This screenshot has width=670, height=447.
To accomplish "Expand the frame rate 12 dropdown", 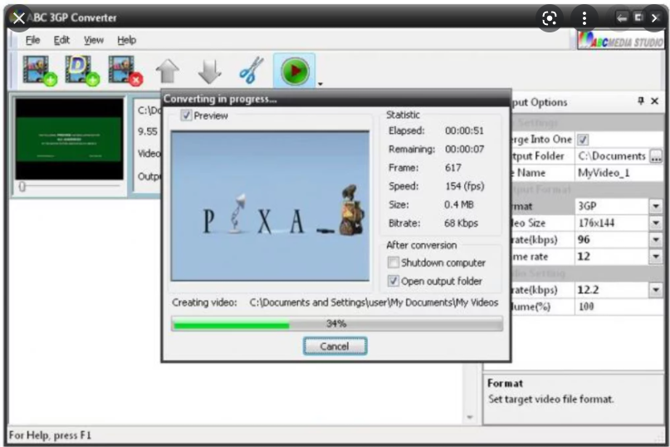I will tap(656, 256).
